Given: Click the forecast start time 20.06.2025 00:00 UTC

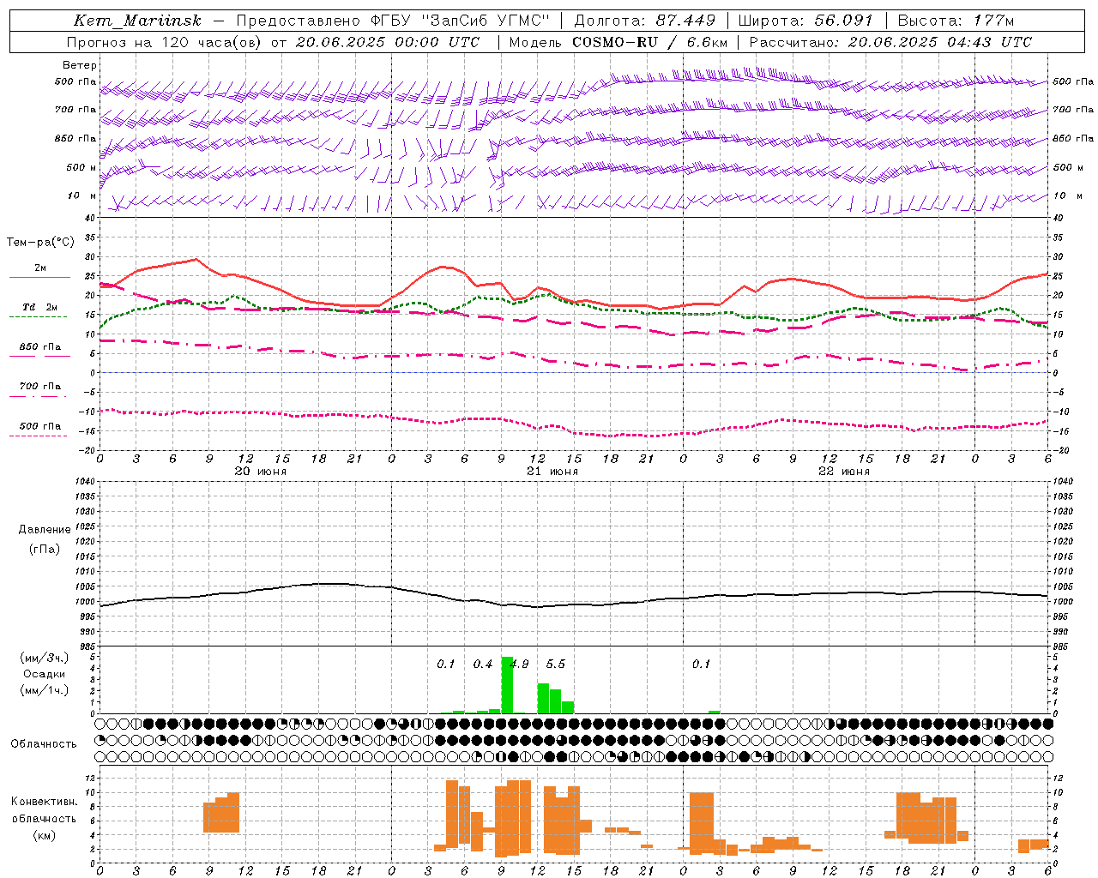Looking at the screenshot, I should 388,42.
